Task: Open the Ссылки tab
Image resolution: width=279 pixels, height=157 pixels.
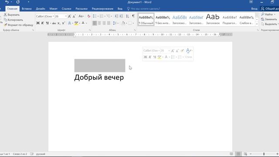Action: coord(66,9)
